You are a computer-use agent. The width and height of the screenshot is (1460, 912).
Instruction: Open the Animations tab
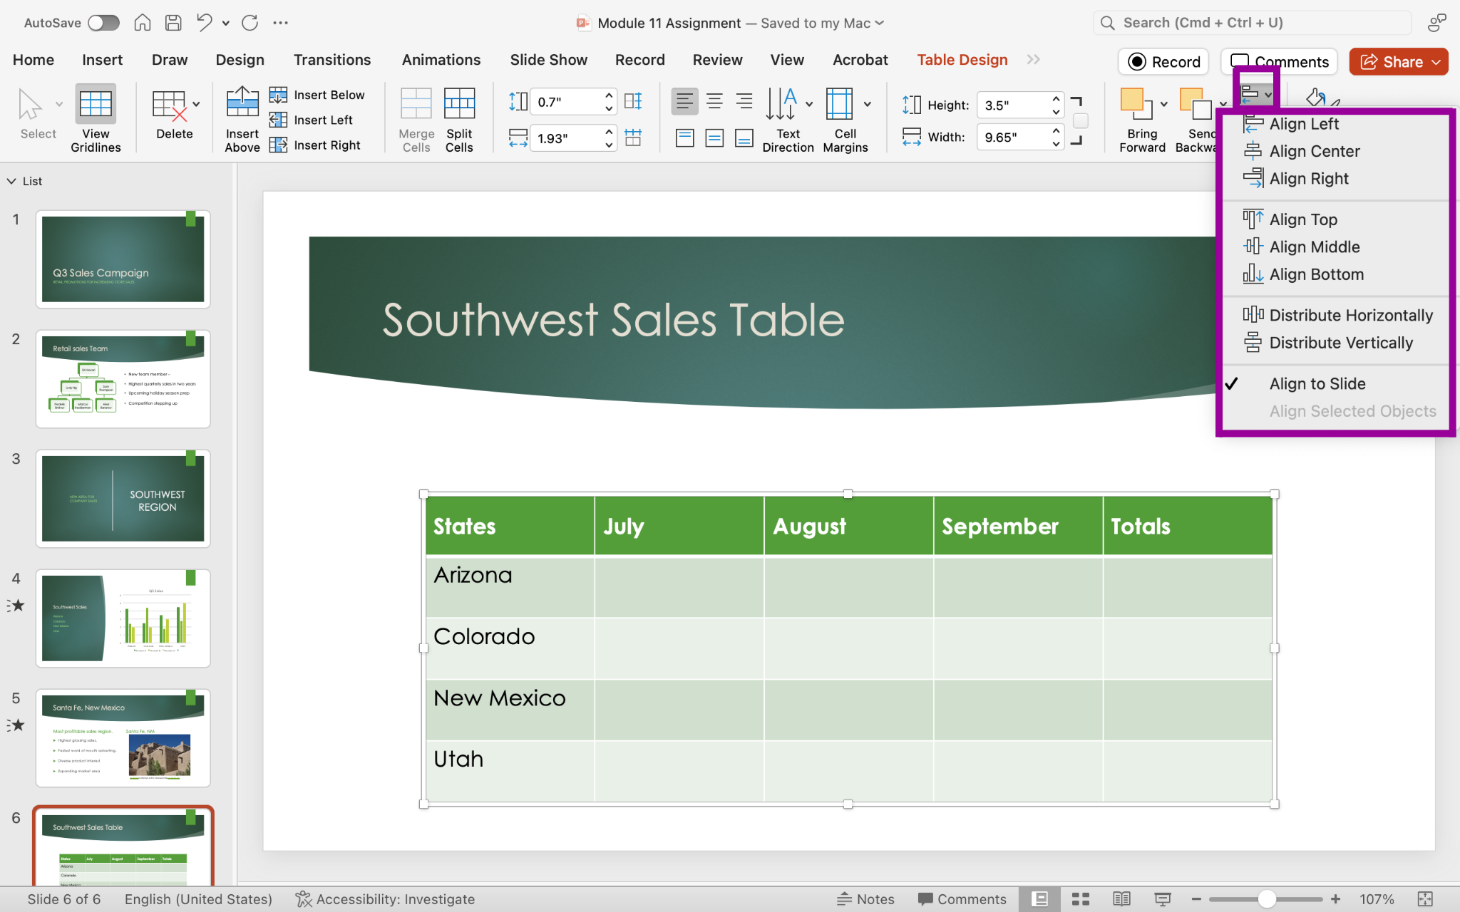441,60
